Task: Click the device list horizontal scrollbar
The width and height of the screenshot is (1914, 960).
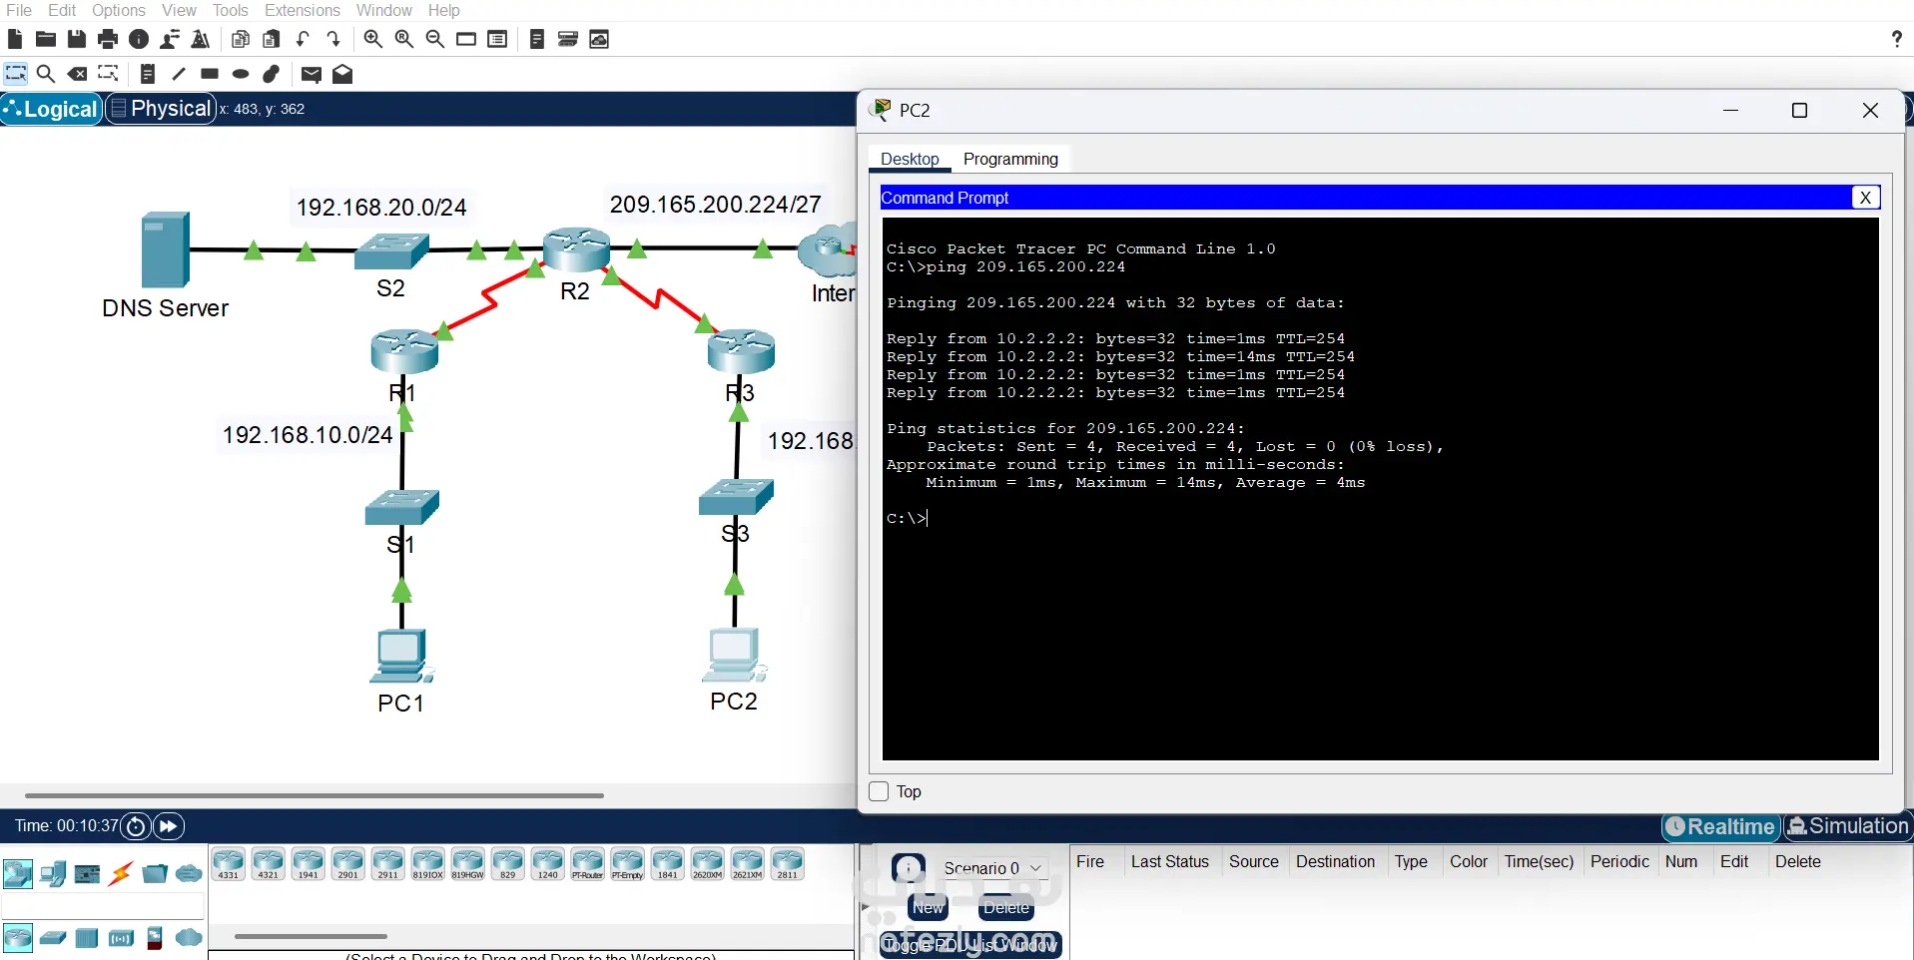Action: coord(311,936)
